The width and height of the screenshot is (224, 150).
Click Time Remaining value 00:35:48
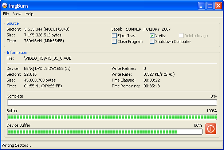pyautogui.click(x=152, y=86)
